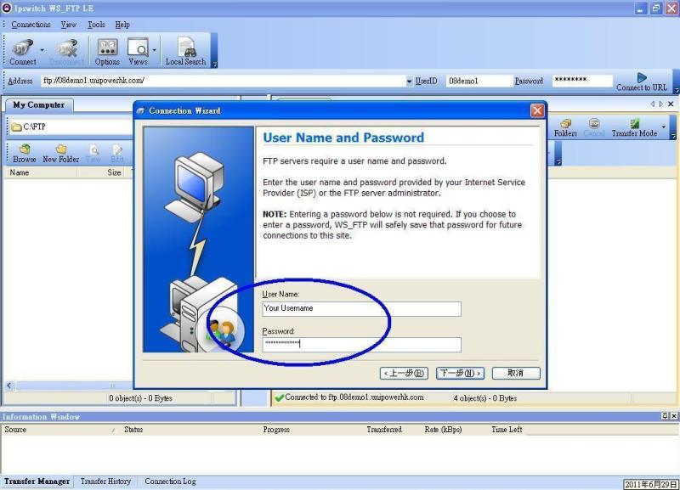Sort local files by Name column
Viewport: 680px width, 490px height.
40,172
